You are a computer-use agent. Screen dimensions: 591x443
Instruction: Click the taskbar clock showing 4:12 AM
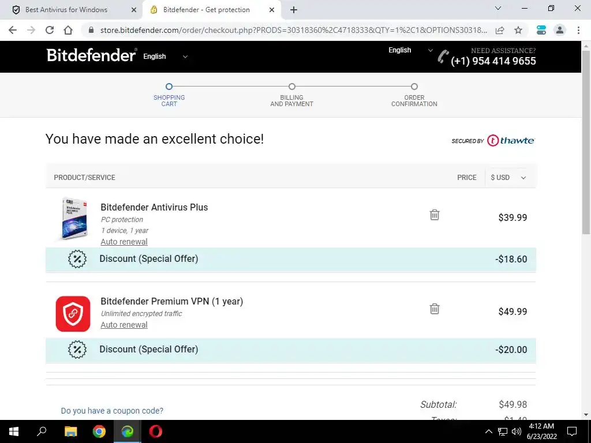click(541, 431)
